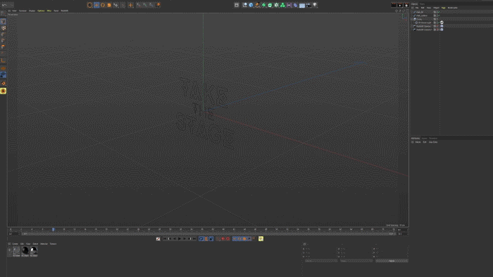Add a Floor object from toolbar
The image size is (493, 277).
(302, 5)
